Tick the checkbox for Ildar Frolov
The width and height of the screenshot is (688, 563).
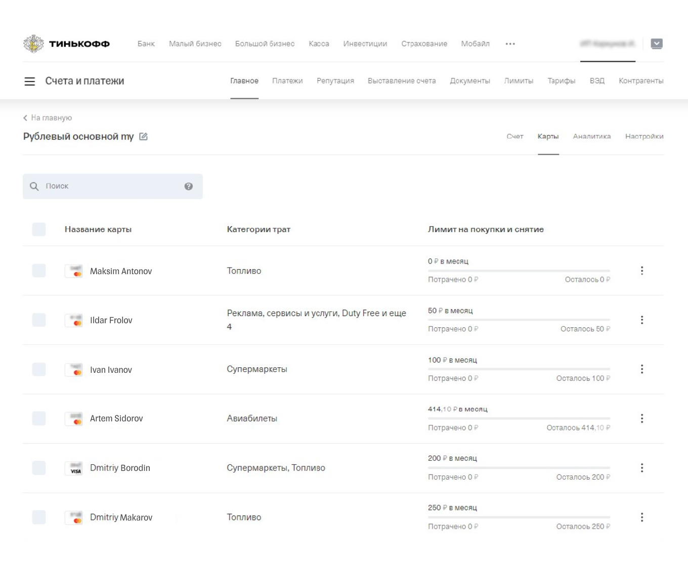pyautogui.click(x=39, y=320)
